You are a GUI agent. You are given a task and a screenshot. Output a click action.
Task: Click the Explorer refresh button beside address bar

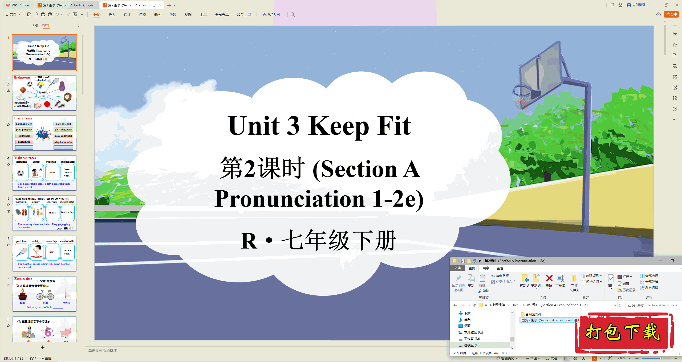click(x=620, y=305)
